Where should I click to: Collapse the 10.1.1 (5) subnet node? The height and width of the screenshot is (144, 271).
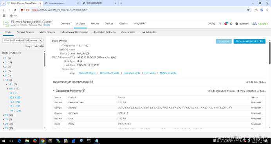coord(7,89)
